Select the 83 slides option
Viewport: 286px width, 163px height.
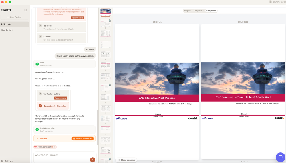click(x=61, y=27)
